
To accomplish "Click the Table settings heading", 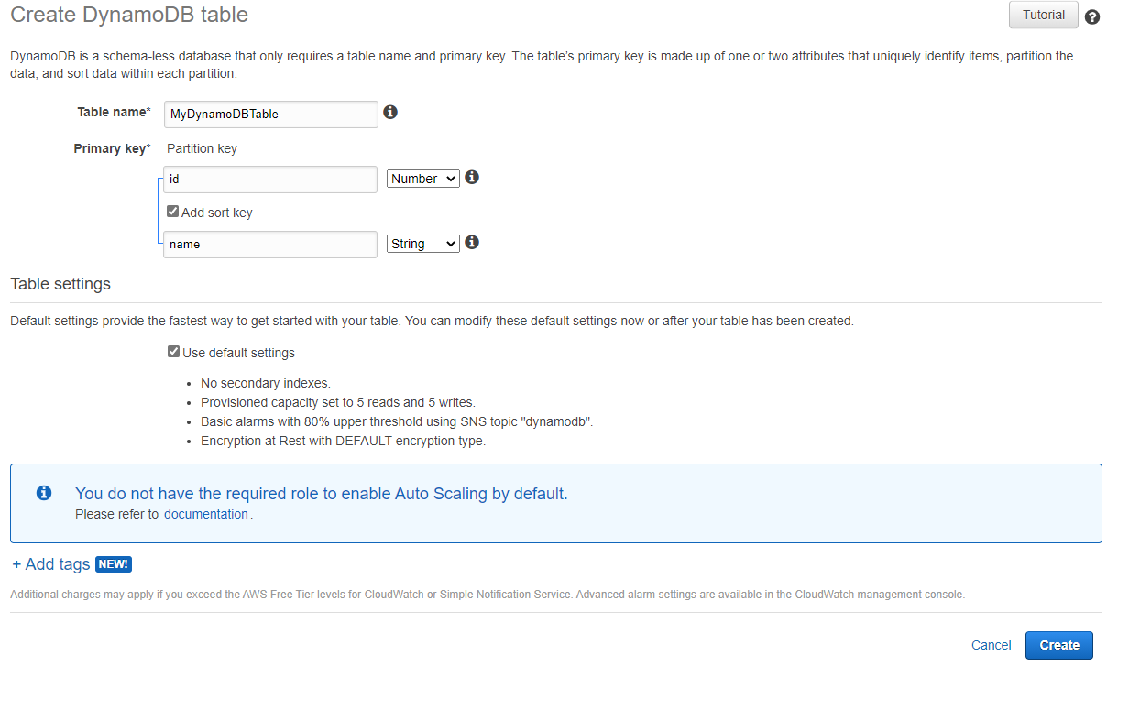I will click(60, 284).
